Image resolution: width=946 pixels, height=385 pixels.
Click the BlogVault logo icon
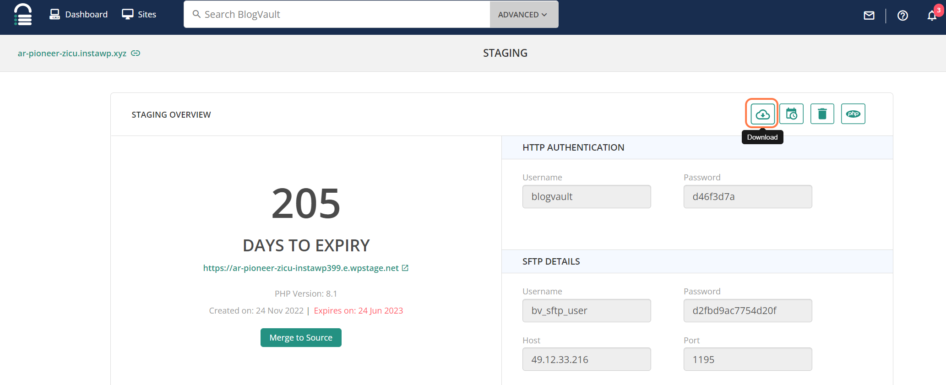pyautogui.click(x=23, y=14)
